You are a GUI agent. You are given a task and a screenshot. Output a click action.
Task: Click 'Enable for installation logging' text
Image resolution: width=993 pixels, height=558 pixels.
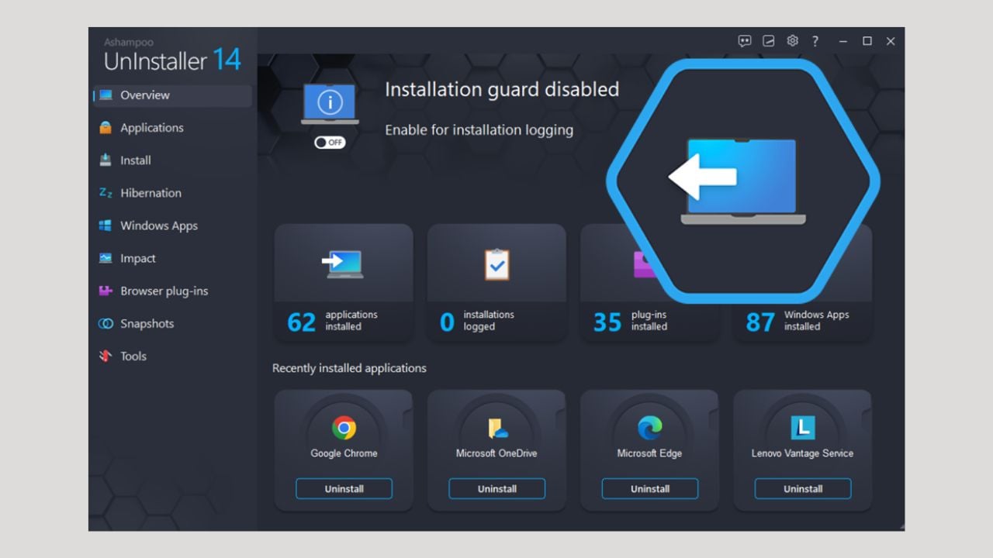coord(479,130)
